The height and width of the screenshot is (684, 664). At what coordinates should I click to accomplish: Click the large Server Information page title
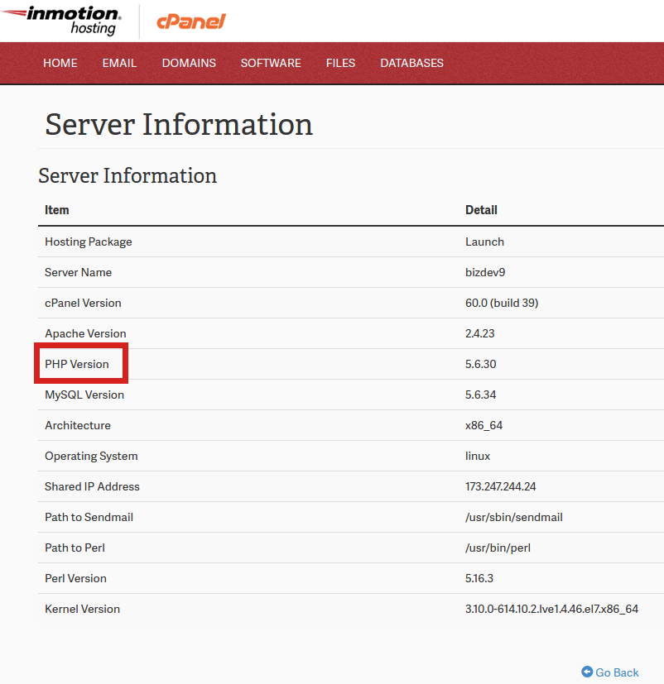[179, 124]
